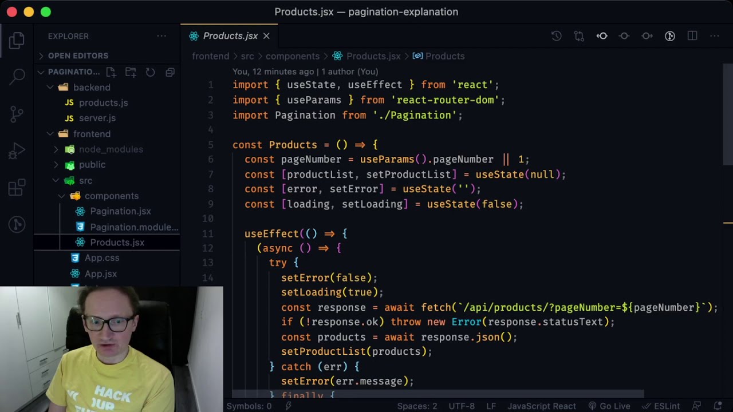Click the Products symbol breadcrumb

[445, 56]
